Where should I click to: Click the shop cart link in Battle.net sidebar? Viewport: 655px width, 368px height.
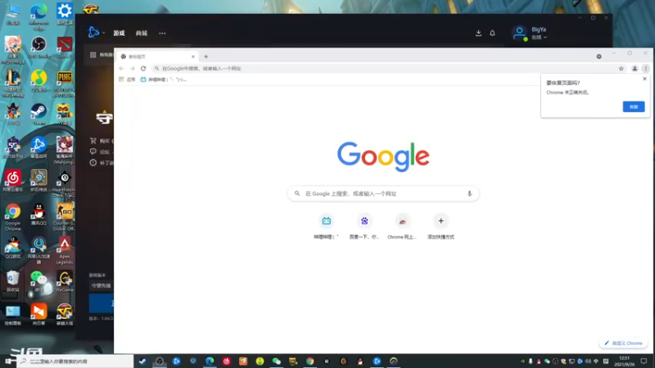tap(99, 141)
